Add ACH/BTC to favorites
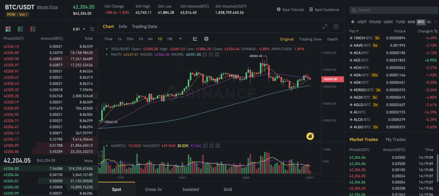This screenshot has width=439, height=196. [351, 67]
